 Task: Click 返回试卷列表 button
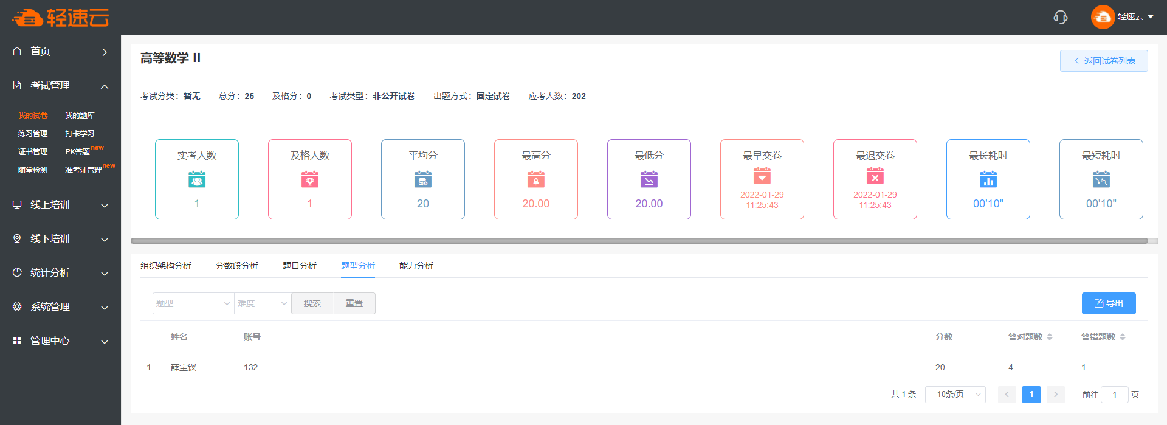click(1103, 61)
